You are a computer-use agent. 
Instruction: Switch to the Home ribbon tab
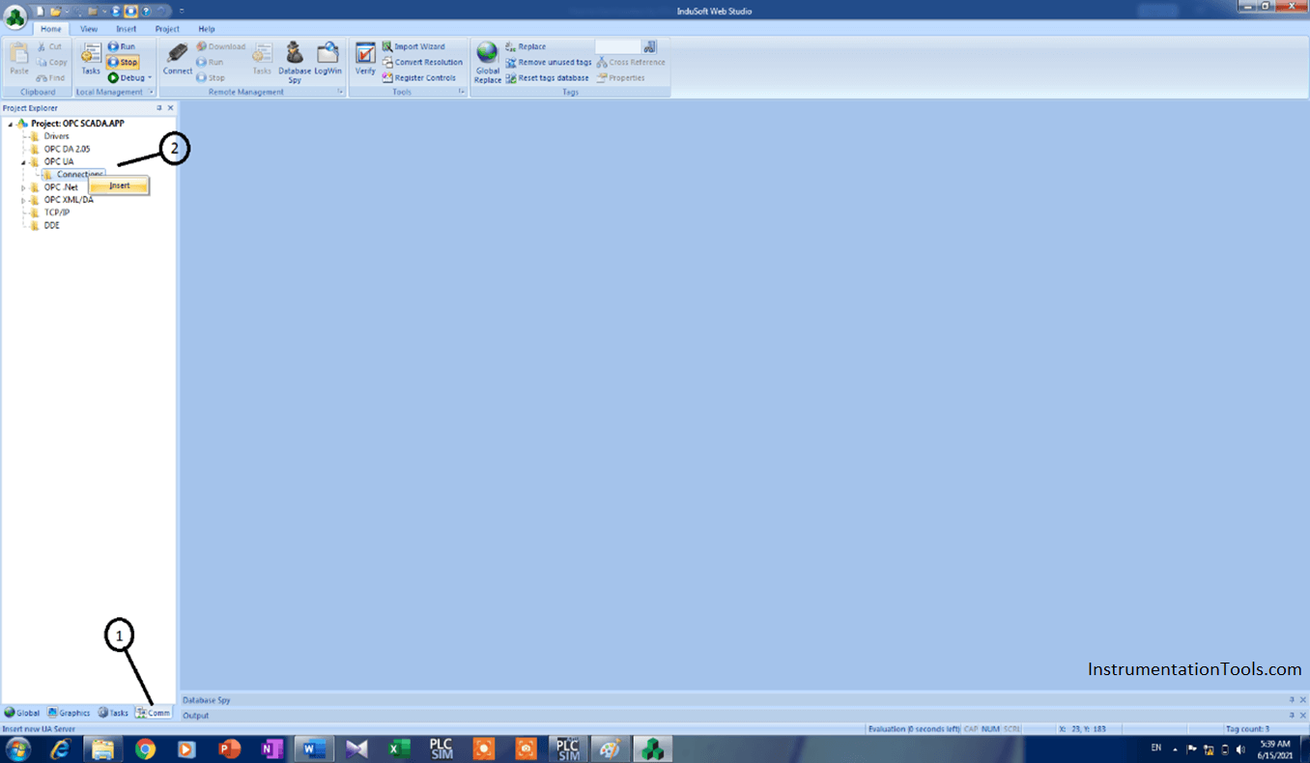tap(51, 29)
